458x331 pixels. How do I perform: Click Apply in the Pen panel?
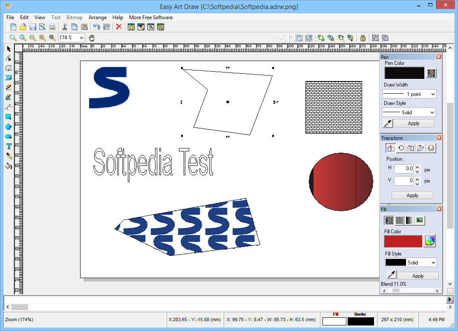[414, 123]
